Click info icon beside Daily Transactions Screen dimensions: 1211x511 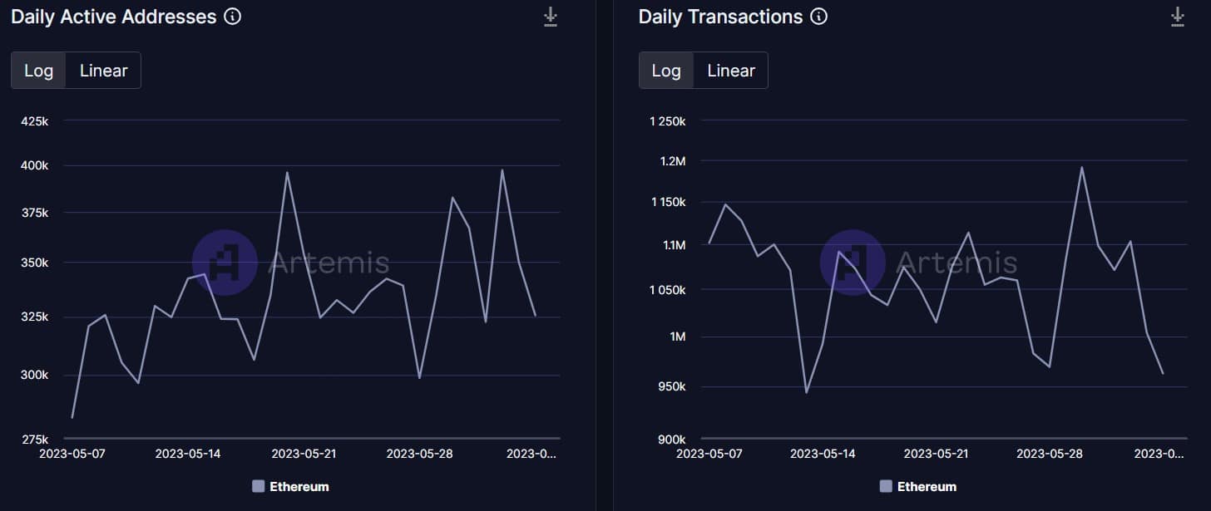point(819,17)
